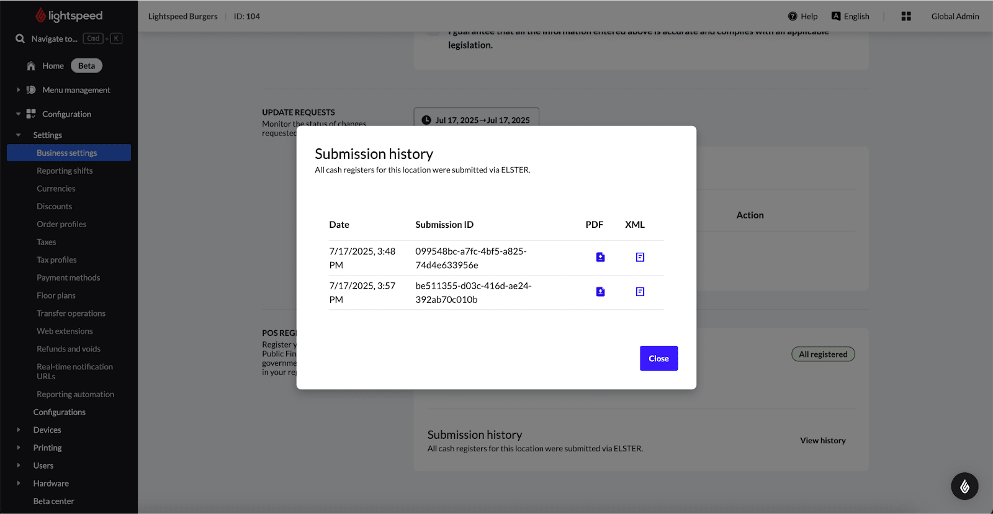This screenshot has height=514, width=993.
Task: Click the Navigate to search field
Action: pos(55,38)
